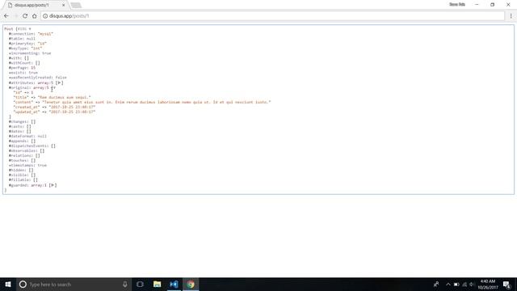Open a new browser tab

(x=76, y=5)
